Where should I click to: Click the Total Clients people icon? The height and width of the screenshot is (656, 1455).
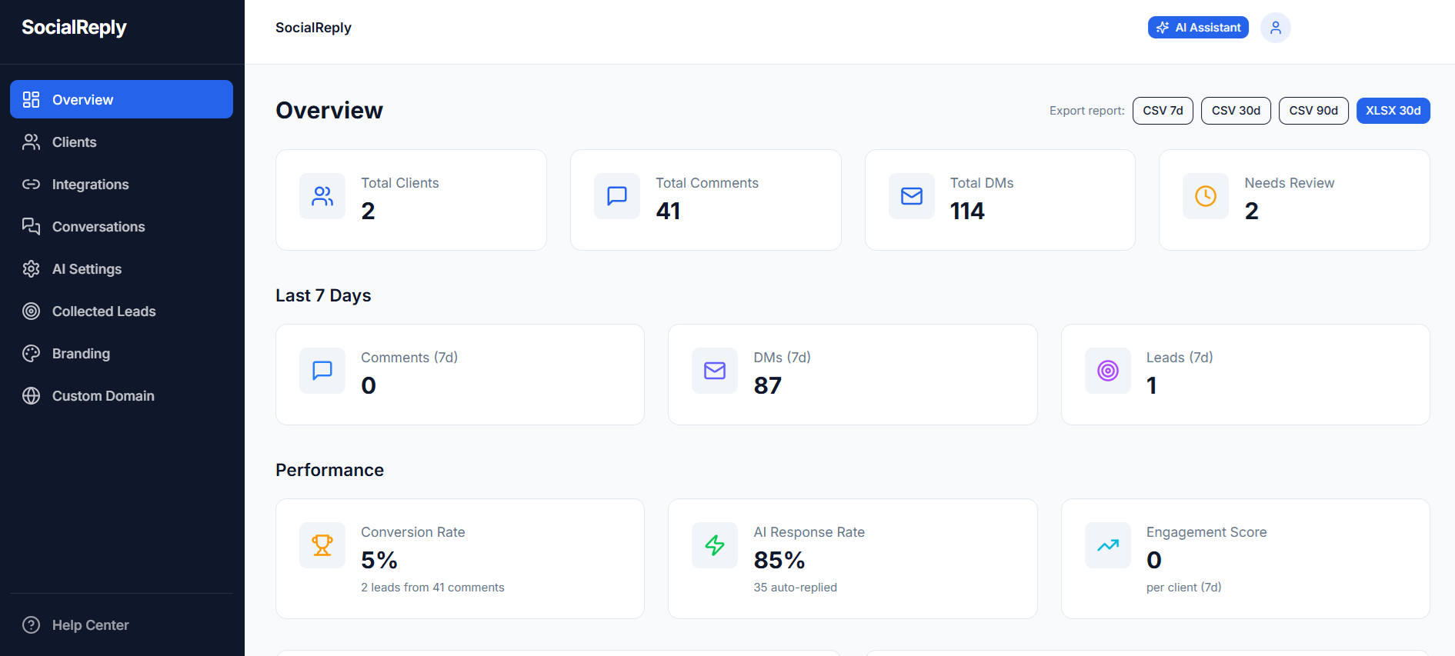pos(322,196)
